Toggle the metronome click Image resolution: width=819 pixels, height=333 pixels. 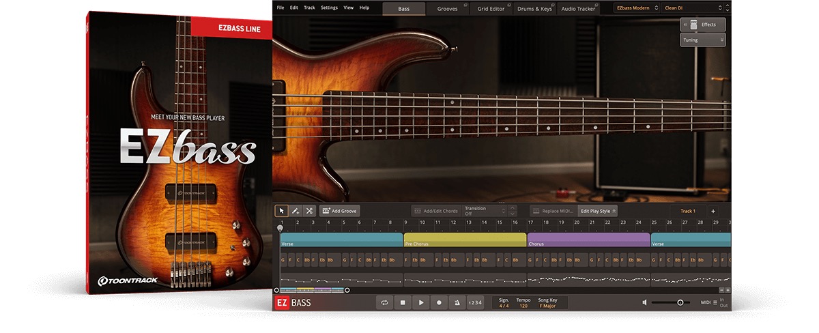point(457,302)
